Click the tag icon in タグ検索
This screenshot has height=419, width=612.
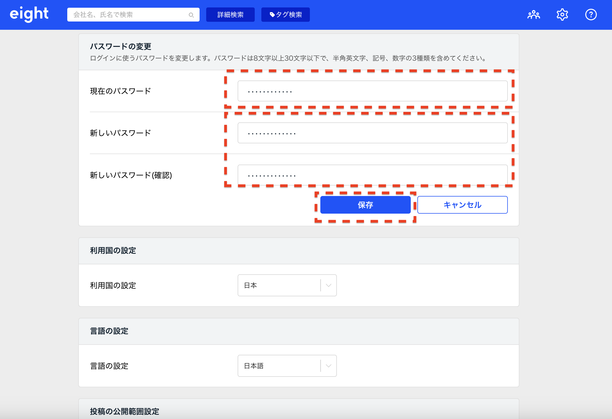[x=272, y=15]
